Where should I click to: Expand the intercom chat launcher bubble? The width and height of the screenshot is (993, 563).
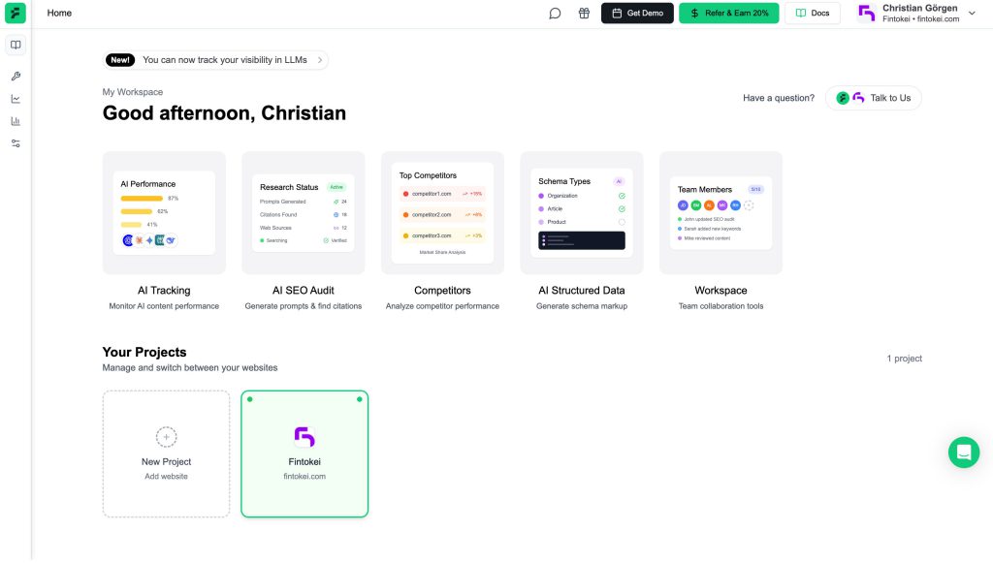pos(963,452)
